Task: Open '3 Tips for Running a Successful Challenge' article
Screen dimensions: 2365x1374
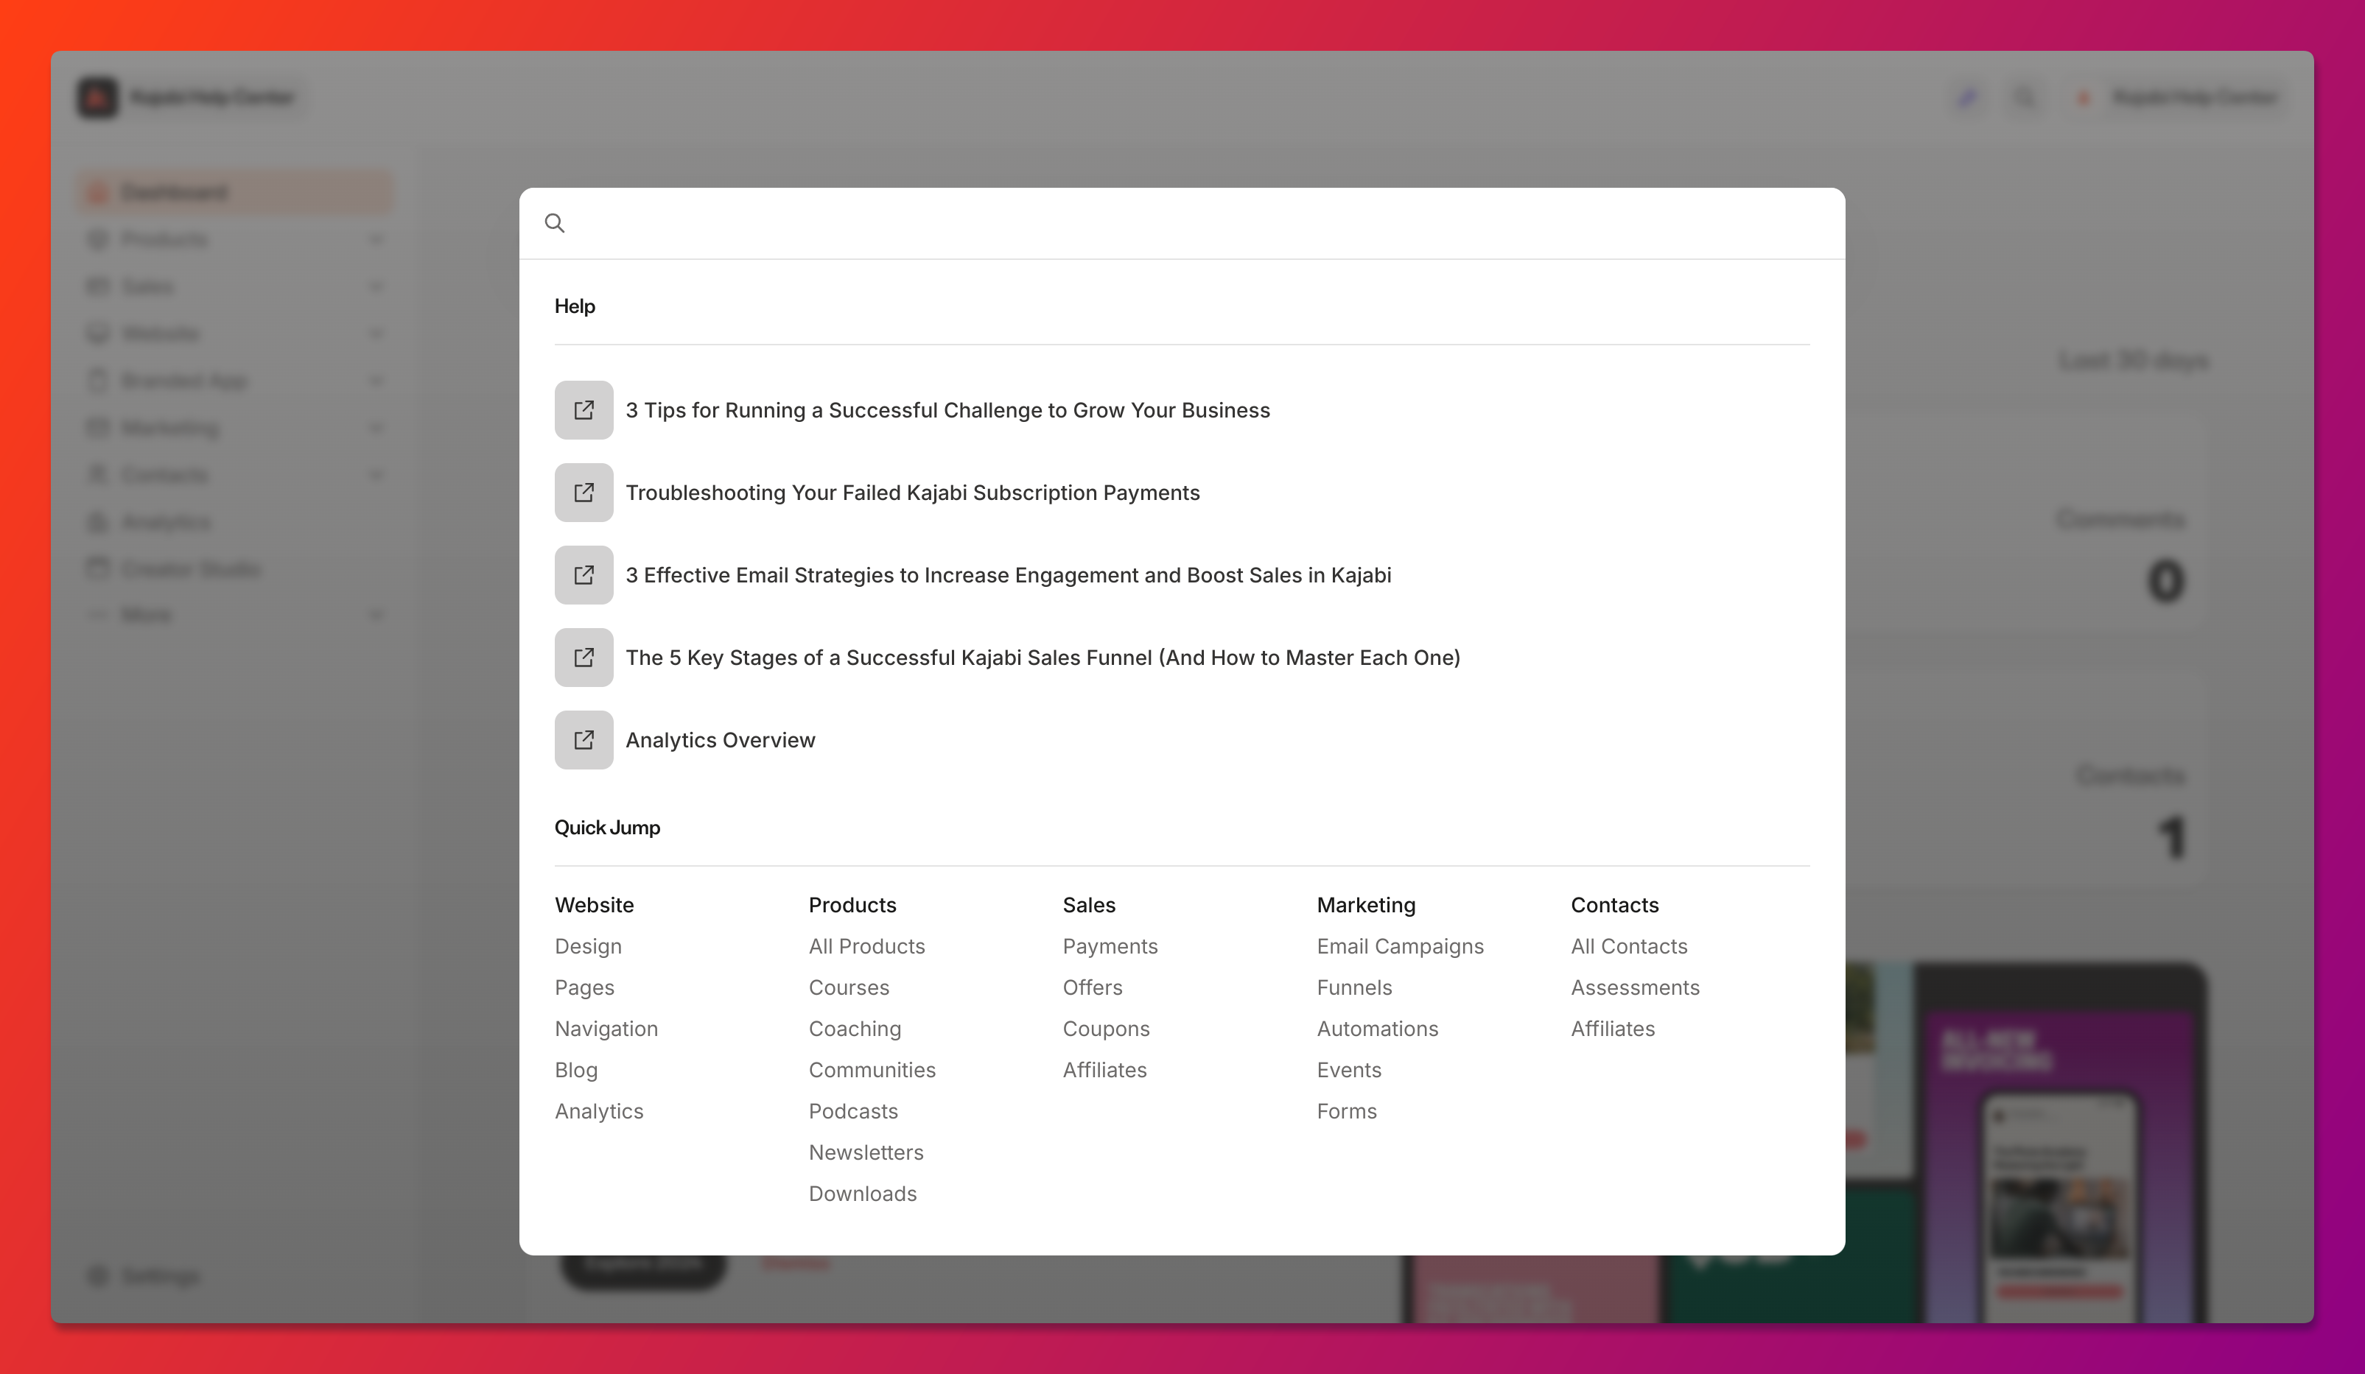Action: pos(948,410)
